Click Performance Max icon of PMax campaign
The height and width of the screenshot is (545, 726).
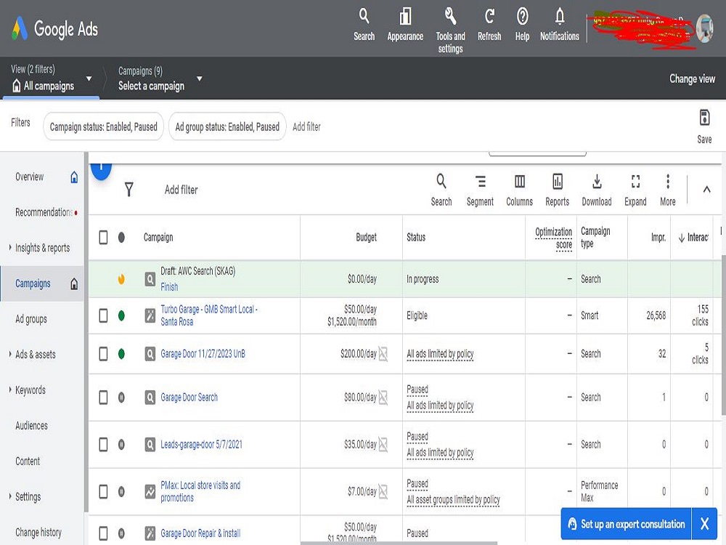pyautogui.click(x=150, y=491)
